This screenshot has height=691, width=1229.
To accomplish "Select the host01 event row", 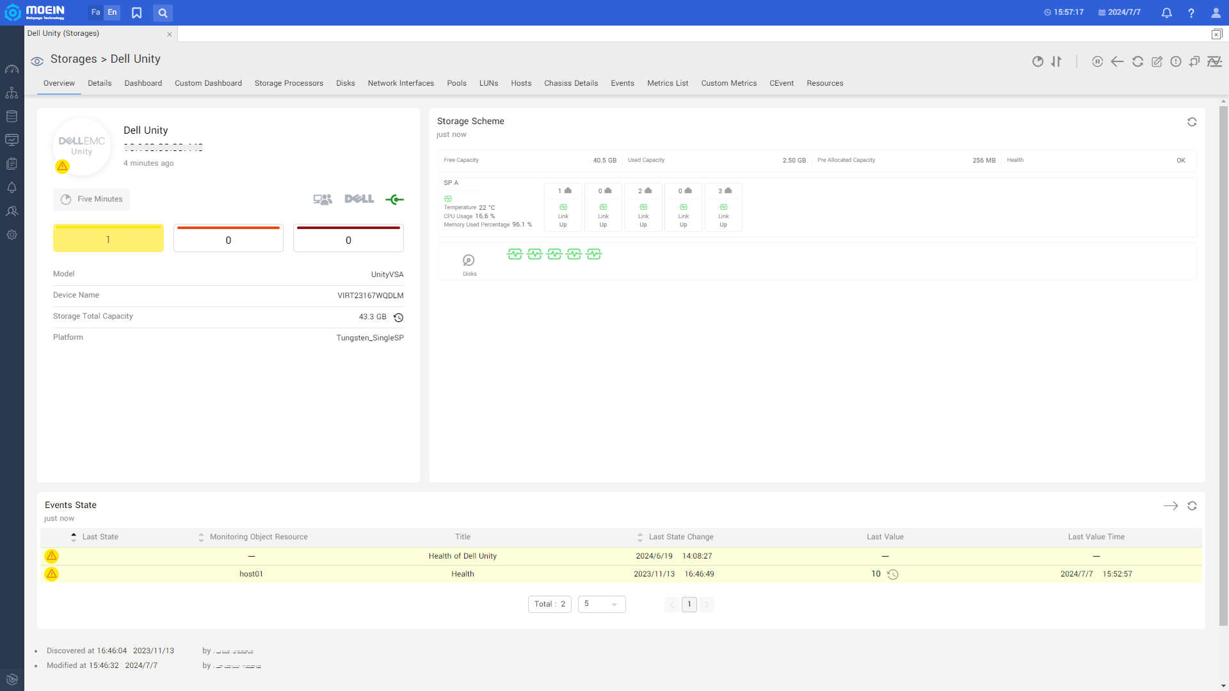I will (621, 574).
